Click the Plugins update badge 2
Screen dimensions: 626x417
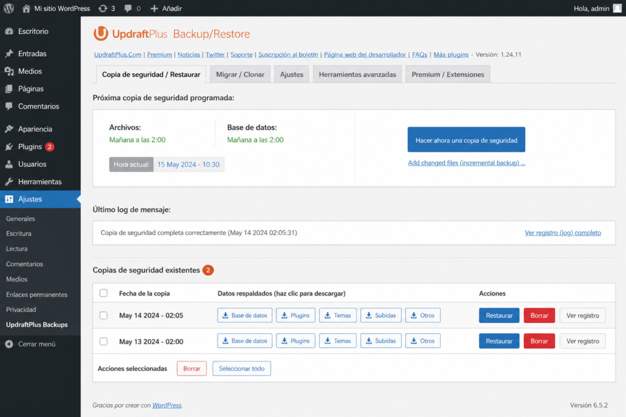tap(50, 147)
